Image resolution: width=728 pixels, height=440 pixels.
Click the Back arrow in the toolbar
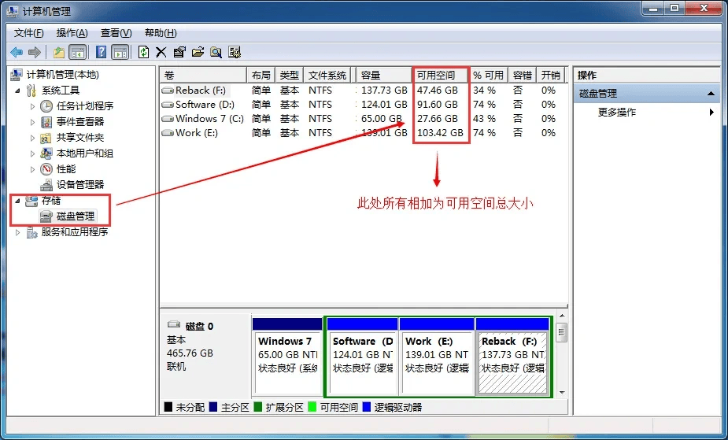(x=16, y=52)
